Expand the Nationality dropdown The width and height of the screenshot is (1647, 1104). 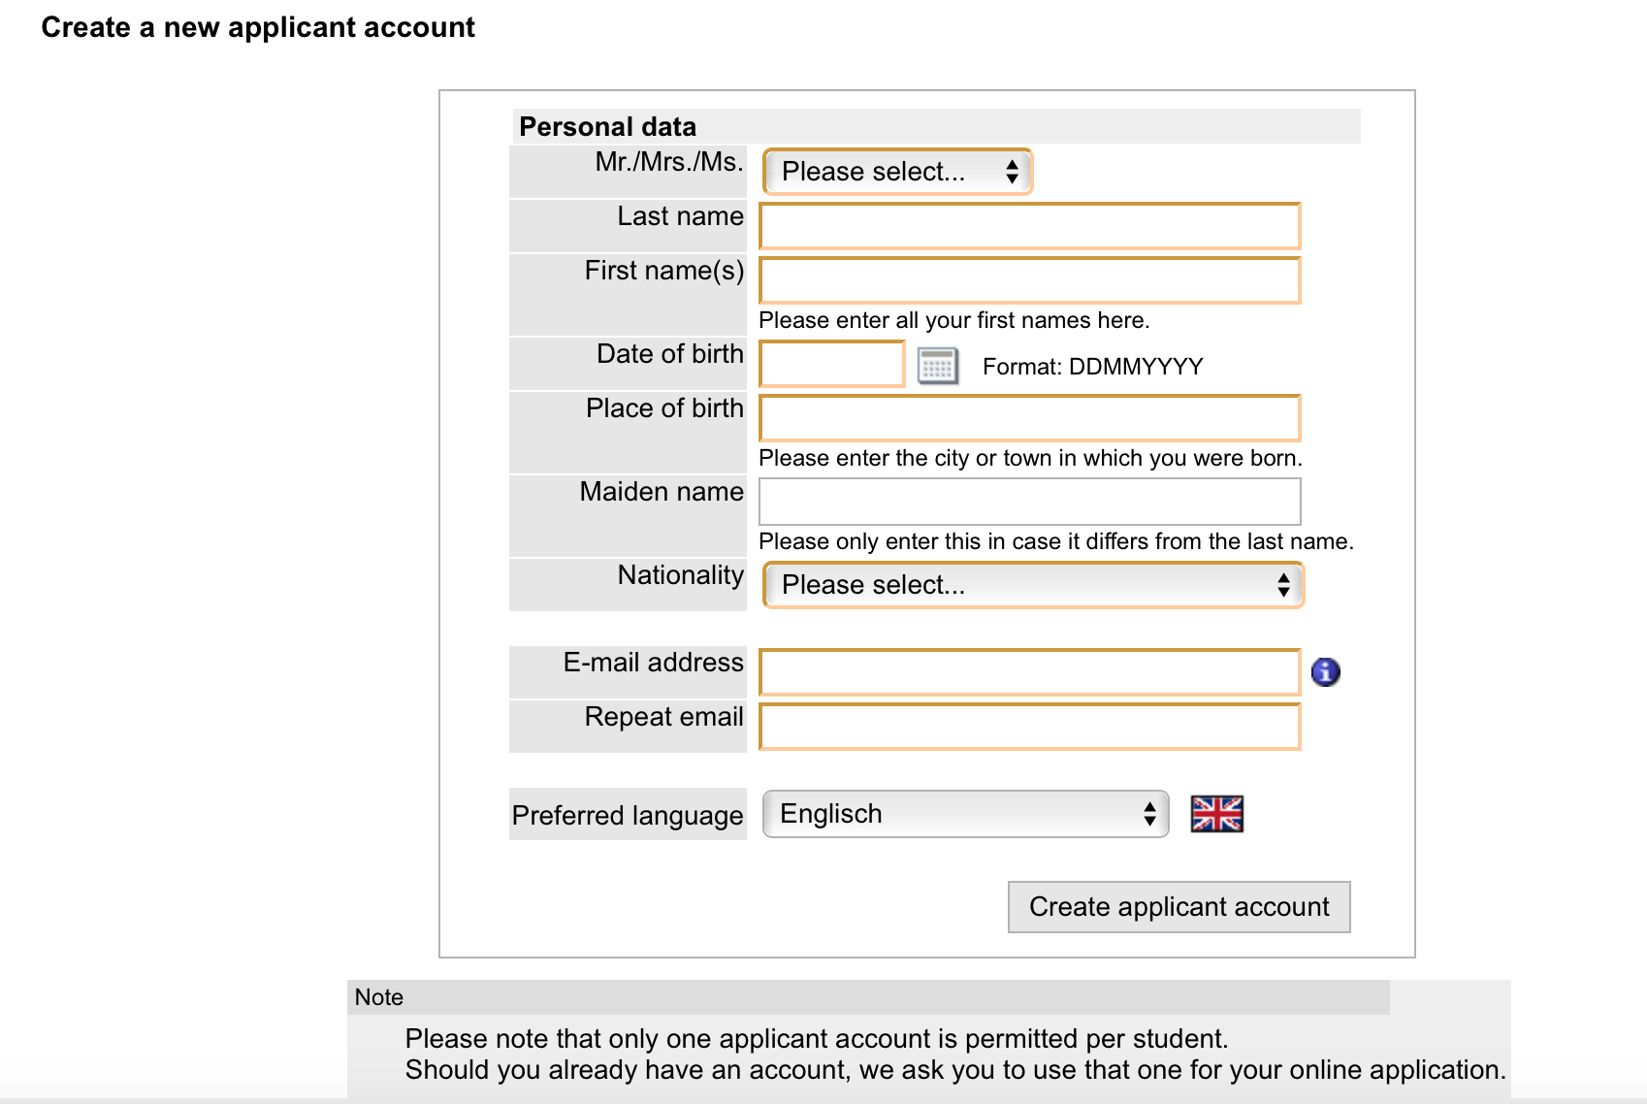tap(1033, 585)
